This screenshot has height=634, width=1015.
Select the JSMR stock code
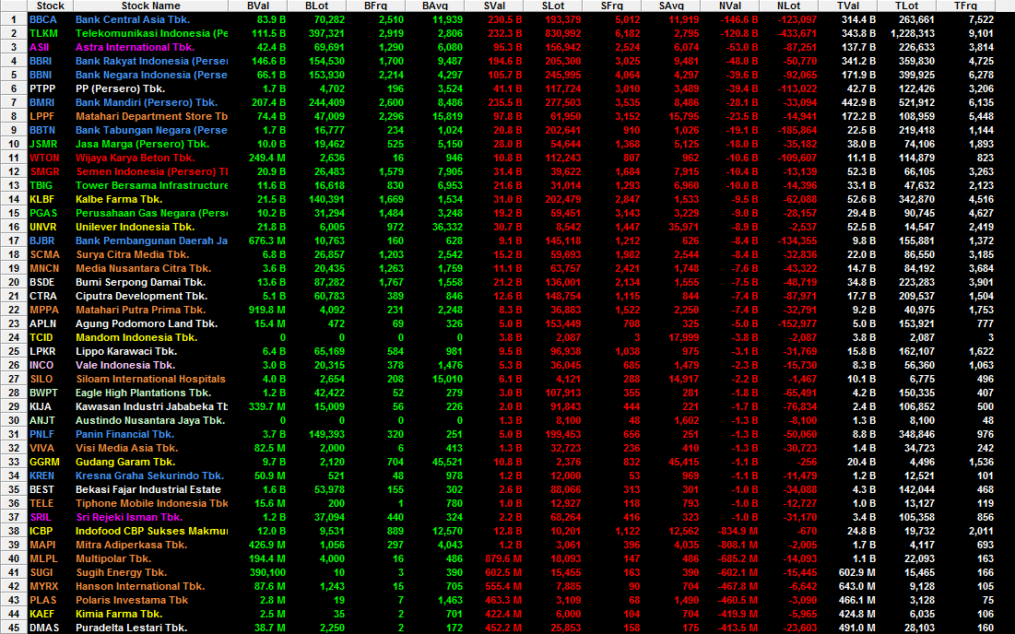(43, 144)
